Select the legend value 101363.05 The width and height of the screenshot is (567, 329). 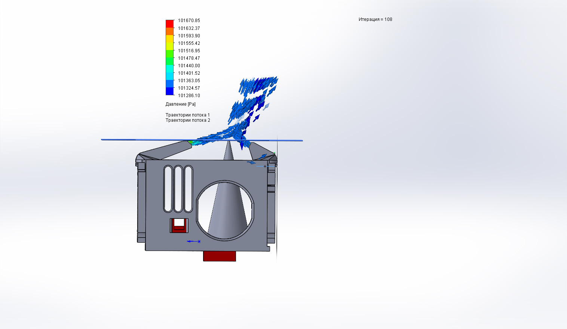pyautogui.click(x=189, y=81)
